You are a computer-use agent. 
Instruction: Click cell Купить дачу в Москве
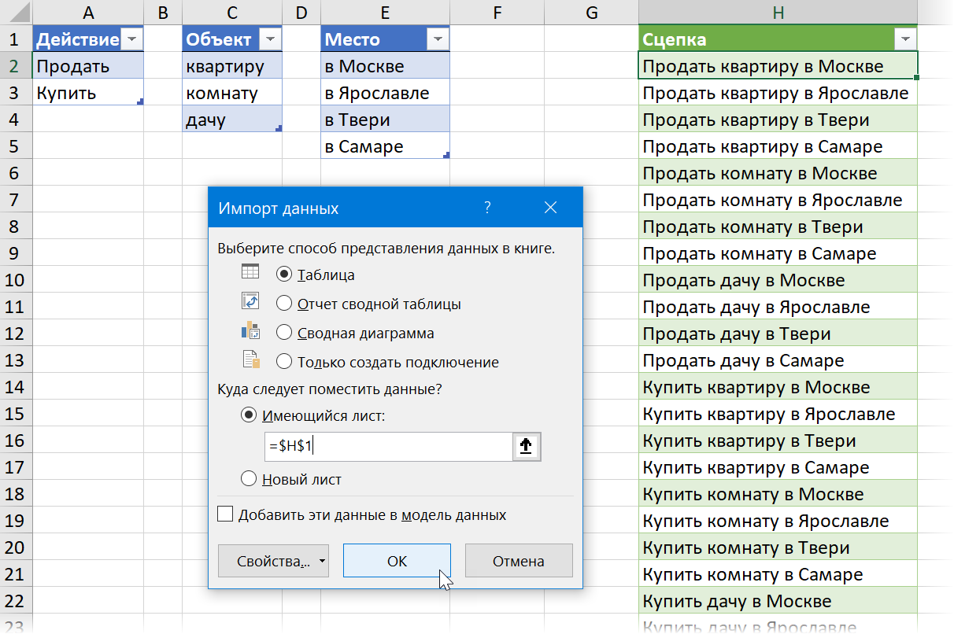778,601
